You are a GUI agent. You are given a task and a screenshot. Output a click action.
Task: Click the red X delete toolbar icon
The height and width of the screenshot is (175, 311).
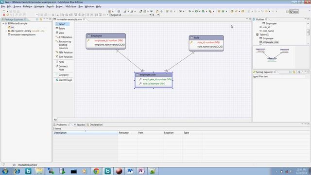(x=4, y=15)
